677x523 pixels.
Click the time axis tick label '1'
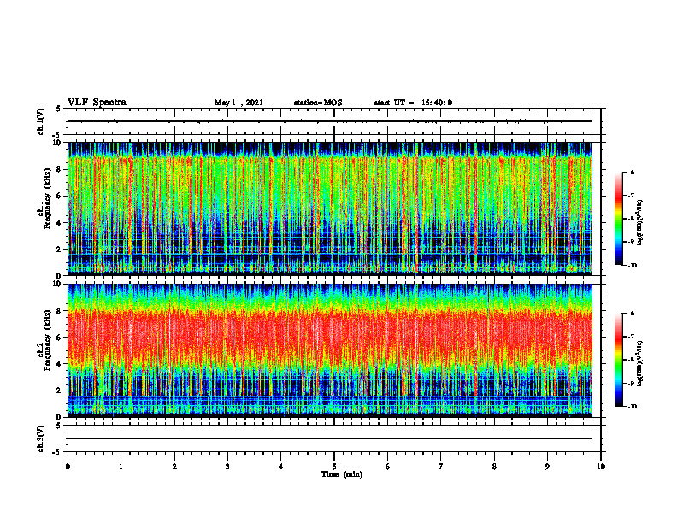click(x=121, y=467)
